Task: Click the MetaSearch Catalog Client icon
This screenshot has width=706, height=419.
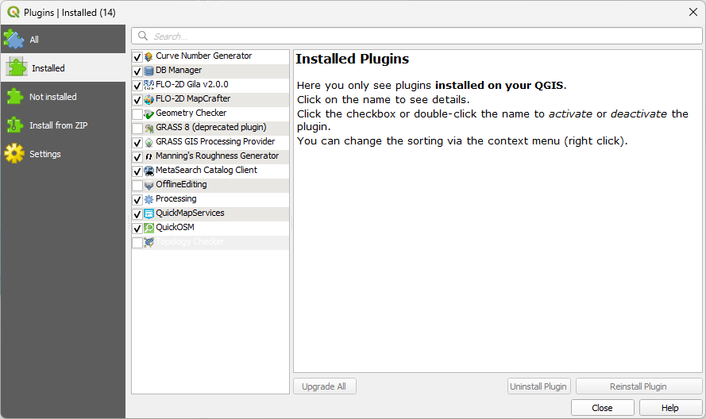Action: (x=149, y=171)
